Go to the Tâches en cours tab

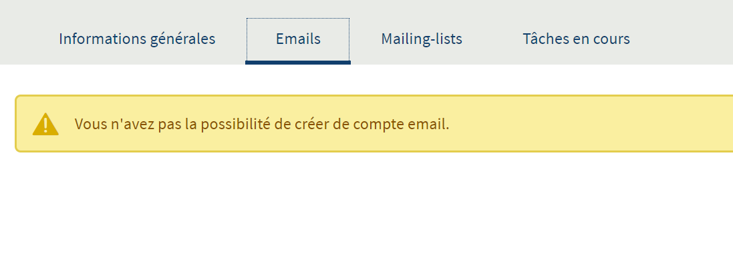pyautogui.click(x=576, y=39)
